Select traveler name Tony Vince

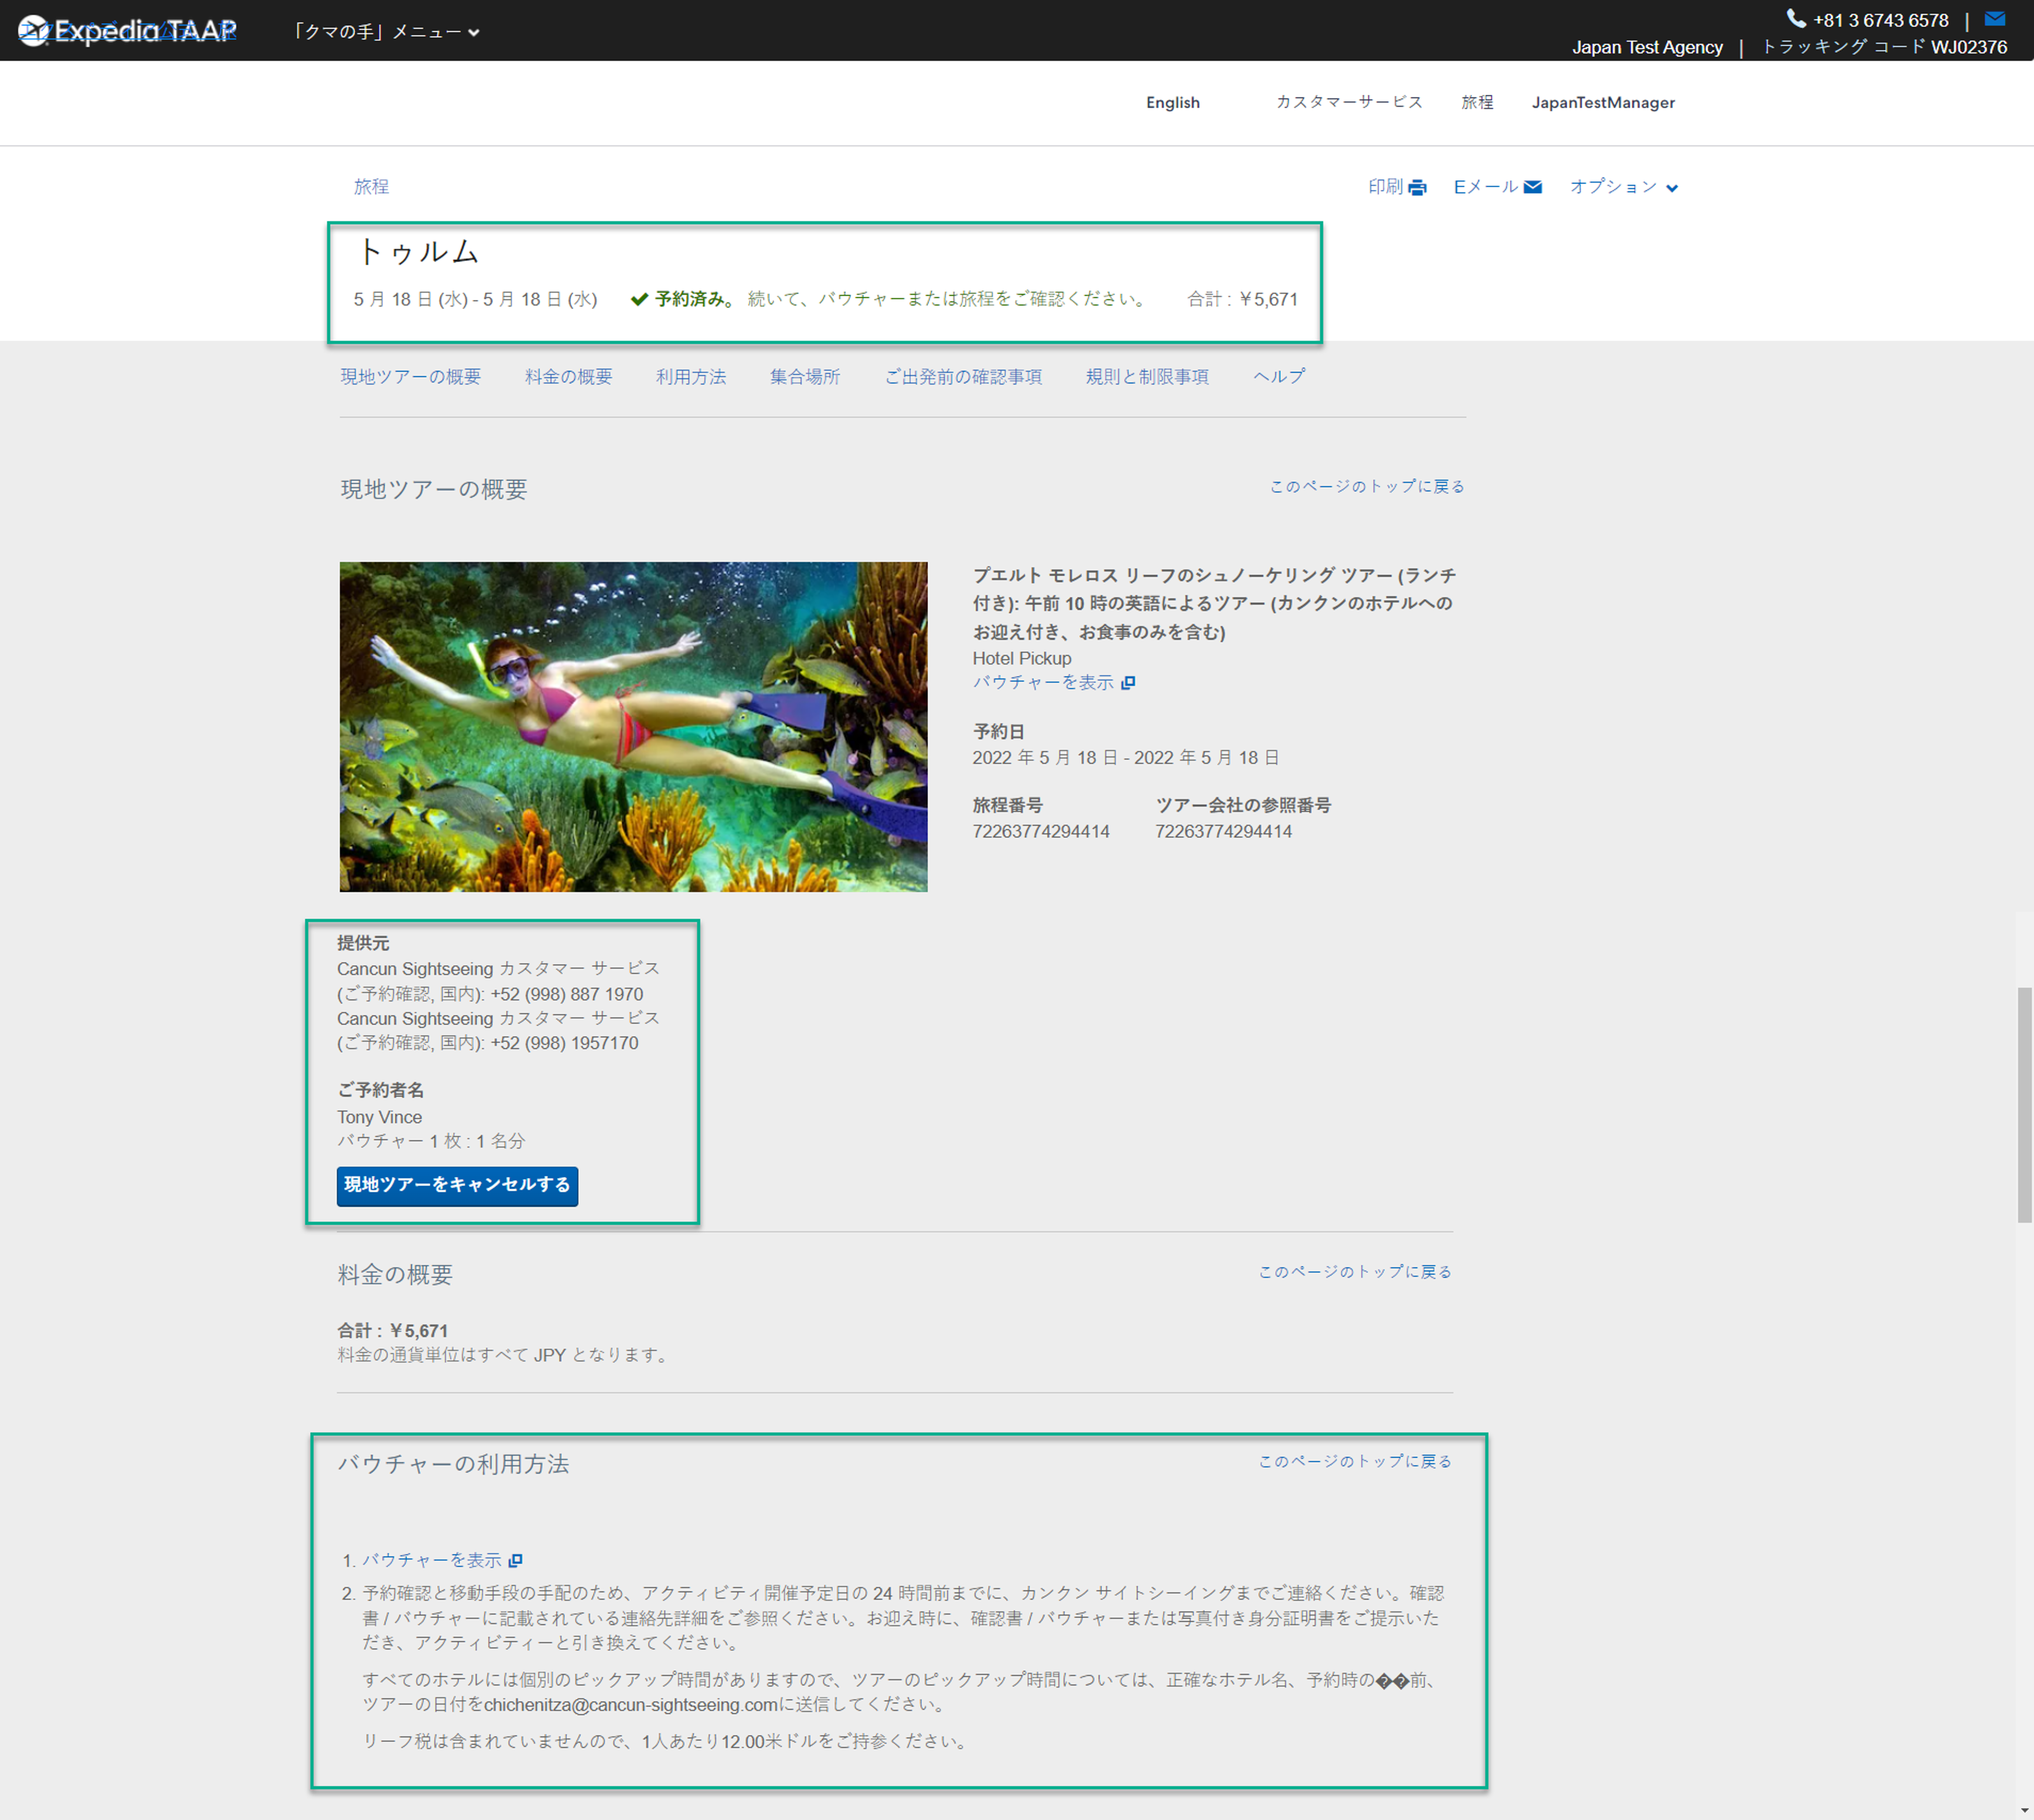379,1117
